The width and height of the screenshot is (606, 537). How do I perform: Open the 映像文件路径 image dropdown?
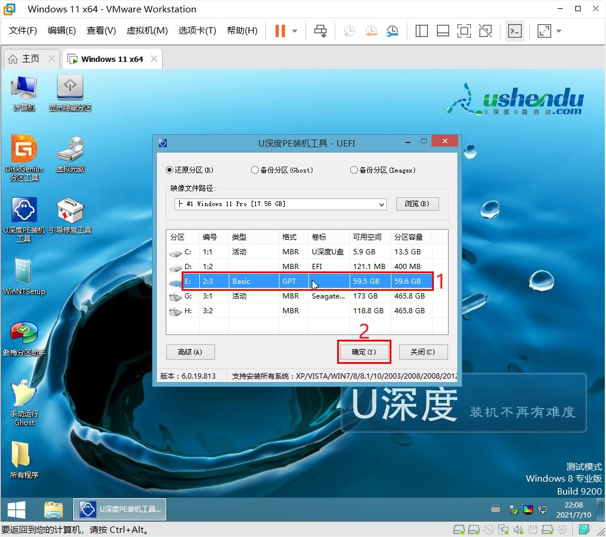click(280, 204)
